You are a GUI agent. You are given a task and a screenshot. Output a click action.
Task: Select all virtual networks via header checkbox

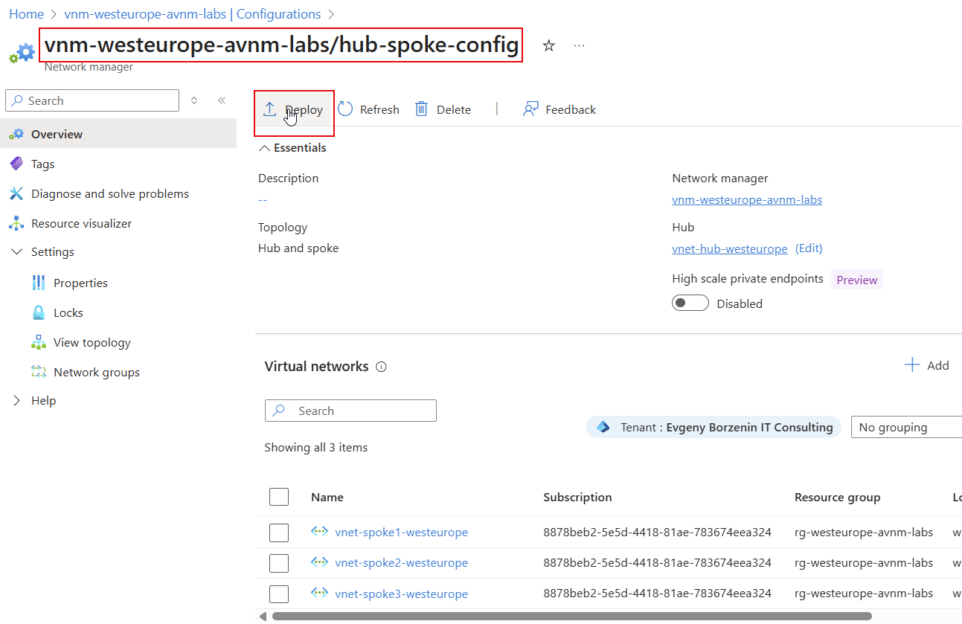[279, 496]
